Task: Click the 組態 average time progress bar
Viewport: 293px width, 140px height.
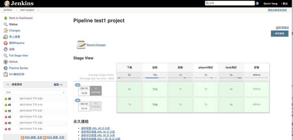Action: tap(154, 78)
